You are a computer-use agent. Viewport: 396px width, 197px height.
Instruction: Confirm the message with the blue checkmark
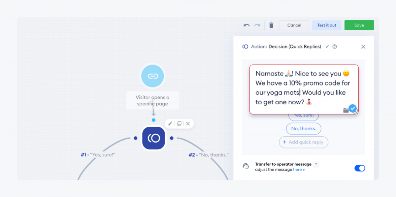click(x=353, y=108)
